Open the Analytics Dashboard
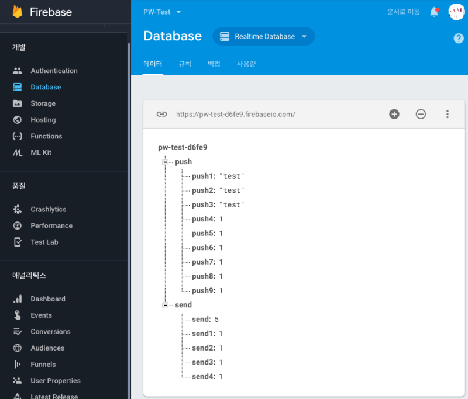 47,299
